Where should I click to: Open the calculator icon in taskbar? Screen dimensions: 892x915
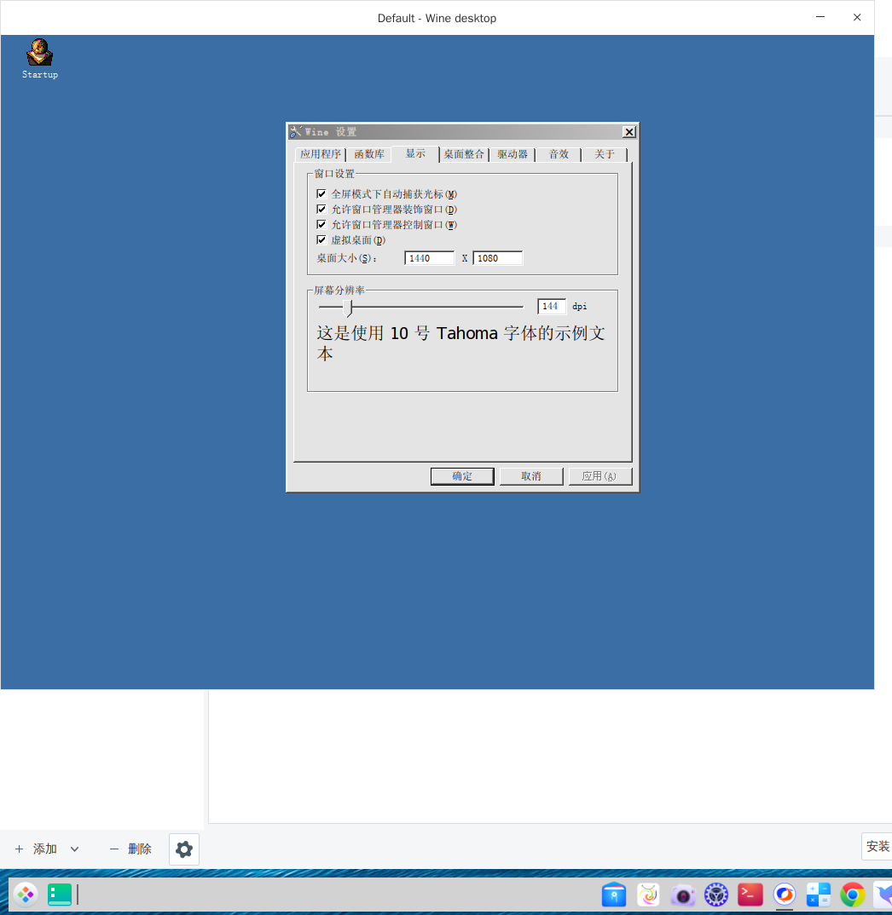pos(819,895)
